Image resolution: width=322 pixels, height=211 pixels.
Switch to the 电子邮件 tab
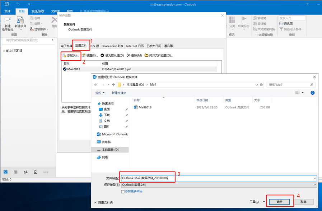click(66, 46)
